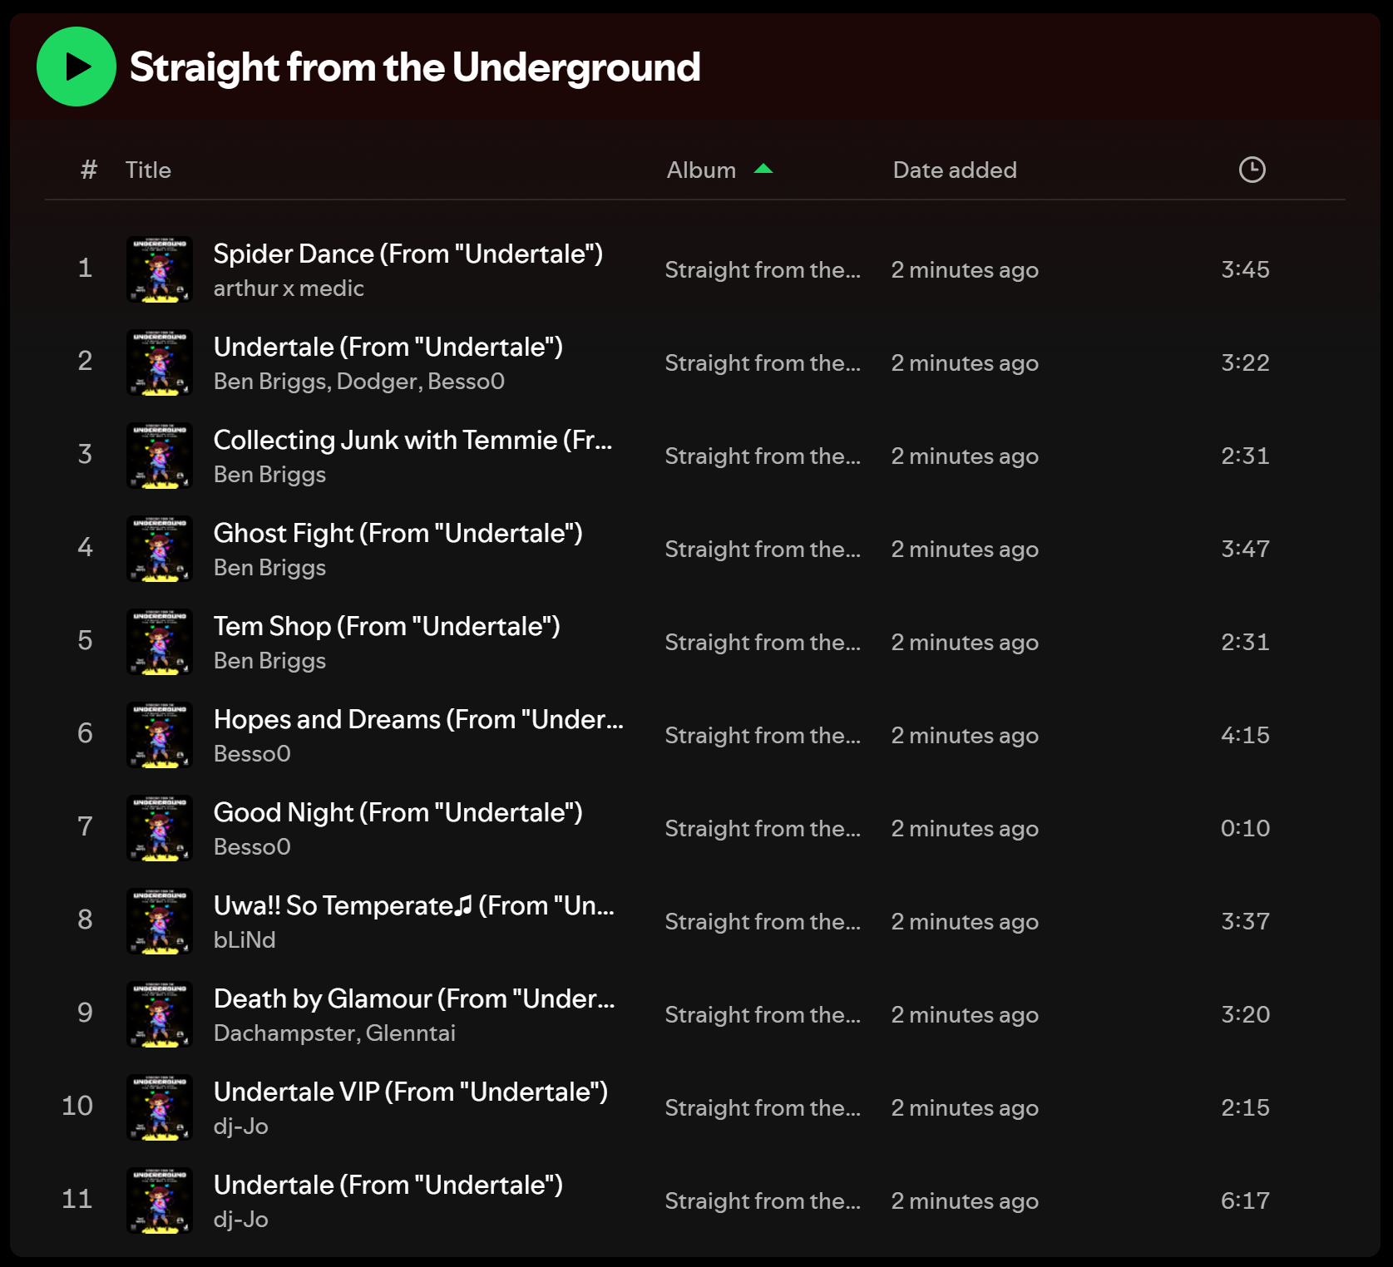Click track number 5 to play Tem Shop
The image size is (1393, 1267).
[85, 641]
